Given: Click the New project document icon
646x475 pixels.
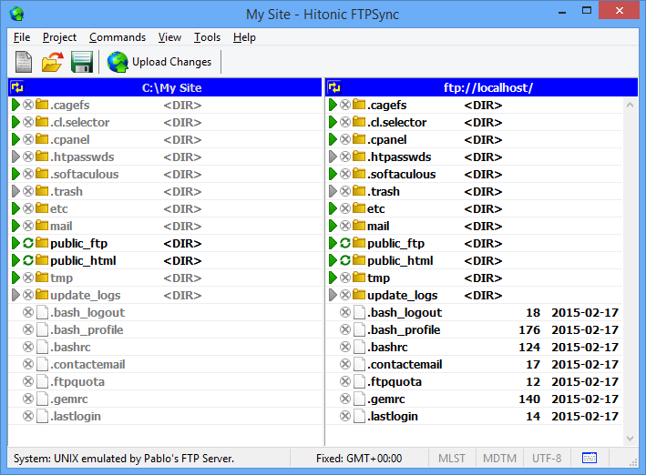Looking at the screenshot, I should 24,62.
